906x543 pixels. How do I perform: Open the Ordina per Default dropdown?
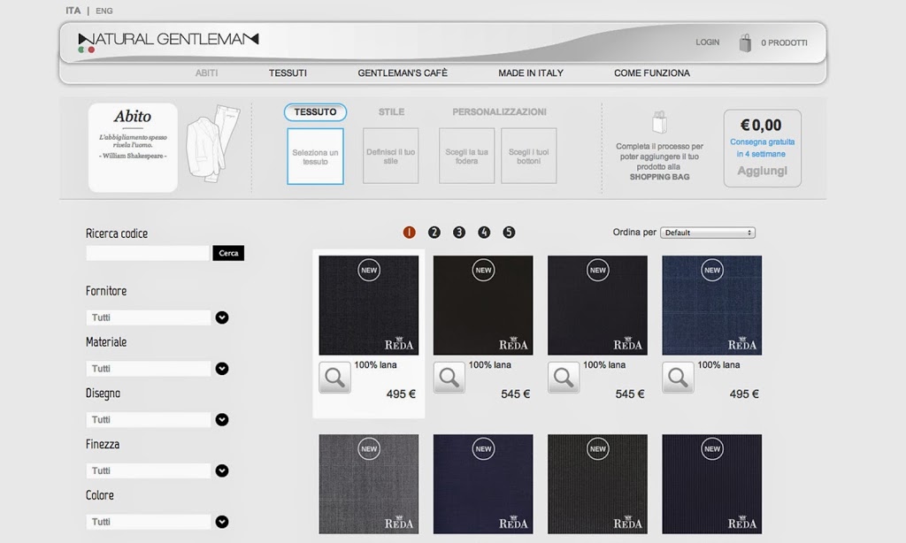pyautogui.click(x=707, y=233)
